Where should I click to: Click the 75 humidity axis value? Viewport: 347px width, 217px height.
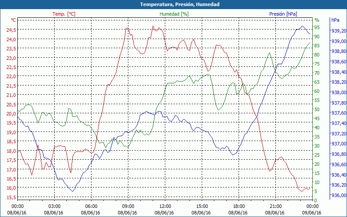click(x=317, y=64)
